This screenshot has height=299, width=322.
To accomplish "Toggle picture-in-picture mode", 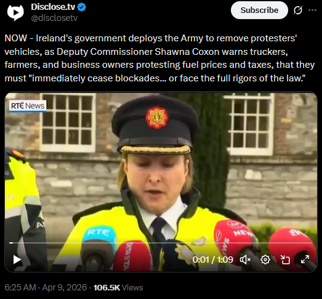I will coord(285,260).
